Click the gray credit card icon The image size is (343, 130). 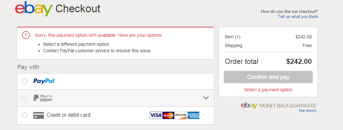point(39,115)
